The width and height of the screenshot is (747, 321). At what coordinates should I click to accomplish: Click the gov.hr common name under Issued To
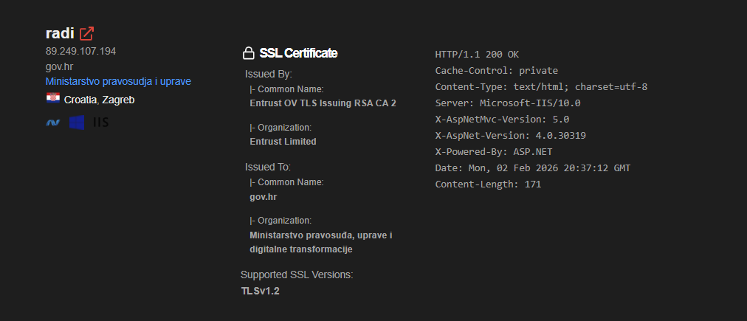(x=264, y=197)
